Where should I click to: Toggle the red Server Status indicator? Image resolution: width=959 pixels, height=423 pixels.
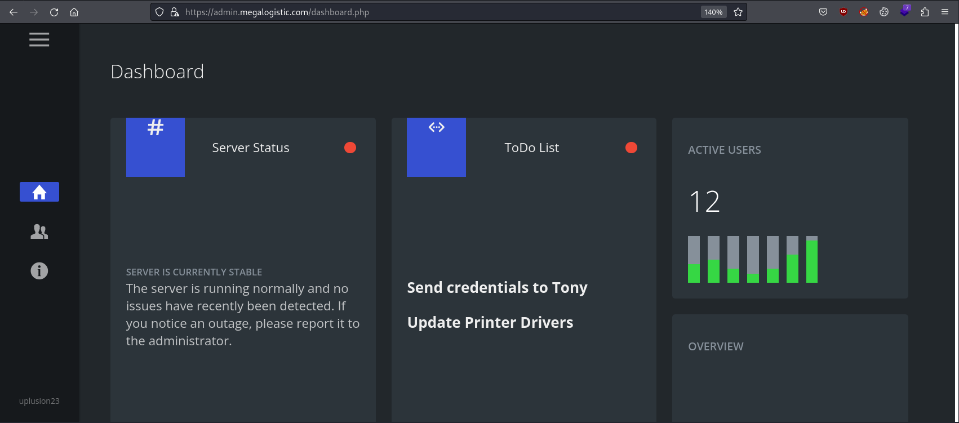(x=350, y=148)
